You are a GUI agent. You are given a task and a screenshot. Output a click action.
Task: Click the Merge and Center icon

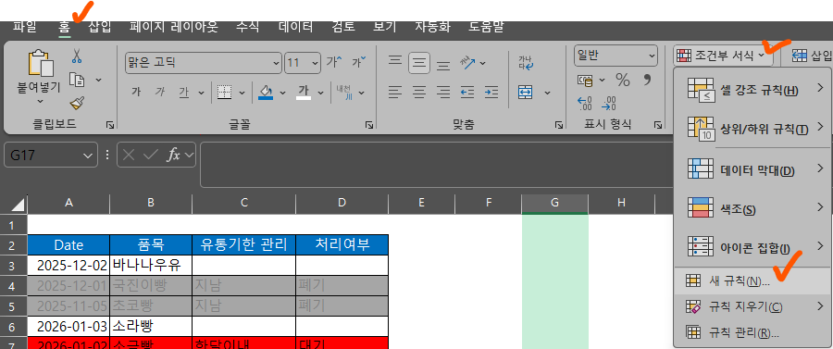click(526, 93)
